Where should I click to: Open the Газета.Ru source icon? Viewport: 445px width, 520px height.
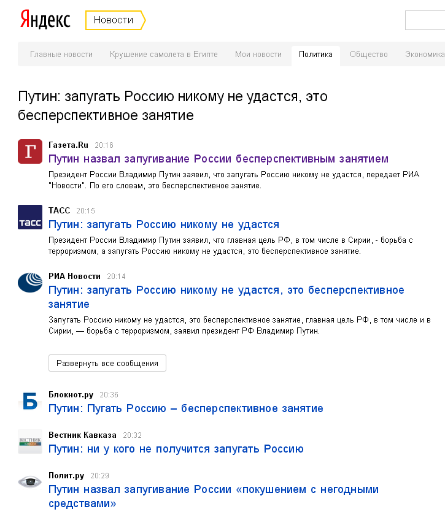pyautogui.click(x=30, y=151)
